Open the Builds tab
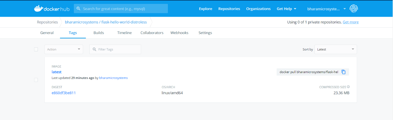Screen dimensions: 393x120 click(99, 33)
